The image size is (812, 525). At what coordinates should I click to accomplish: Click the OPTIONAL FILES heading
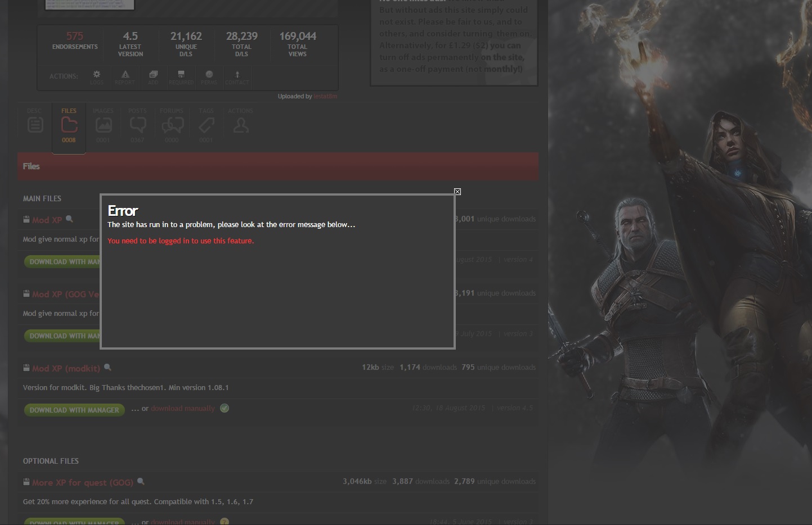click(51, 461)
